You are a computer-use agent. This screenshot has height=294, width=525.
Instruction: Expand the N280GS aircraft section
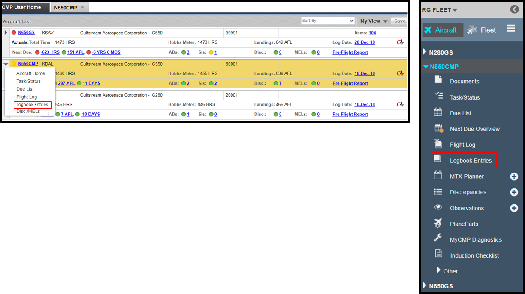(425, 51)
